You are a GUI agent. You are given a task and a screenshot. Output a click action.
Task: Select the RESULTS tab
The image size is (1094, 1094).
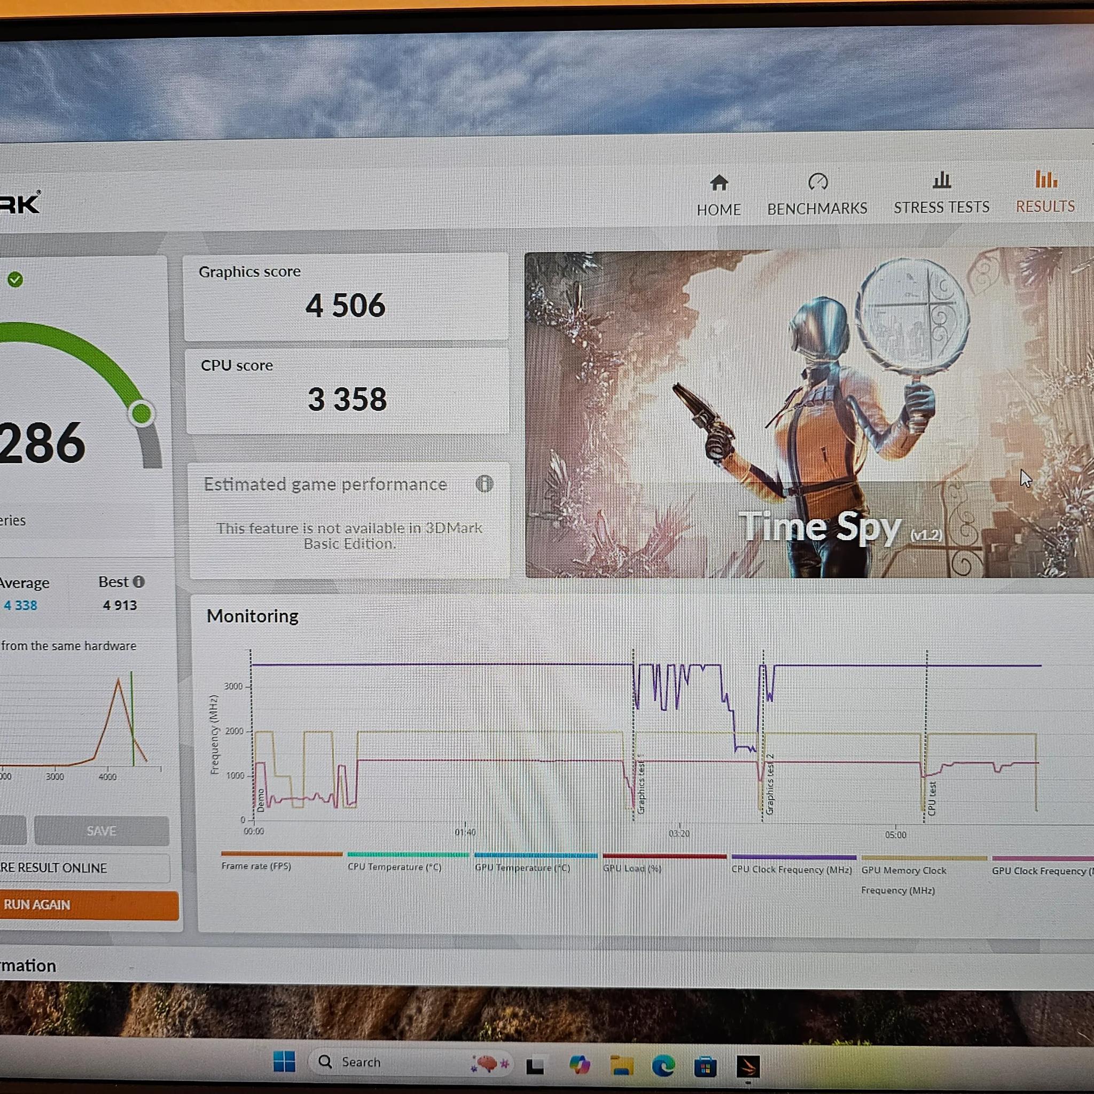point(1045,192)
